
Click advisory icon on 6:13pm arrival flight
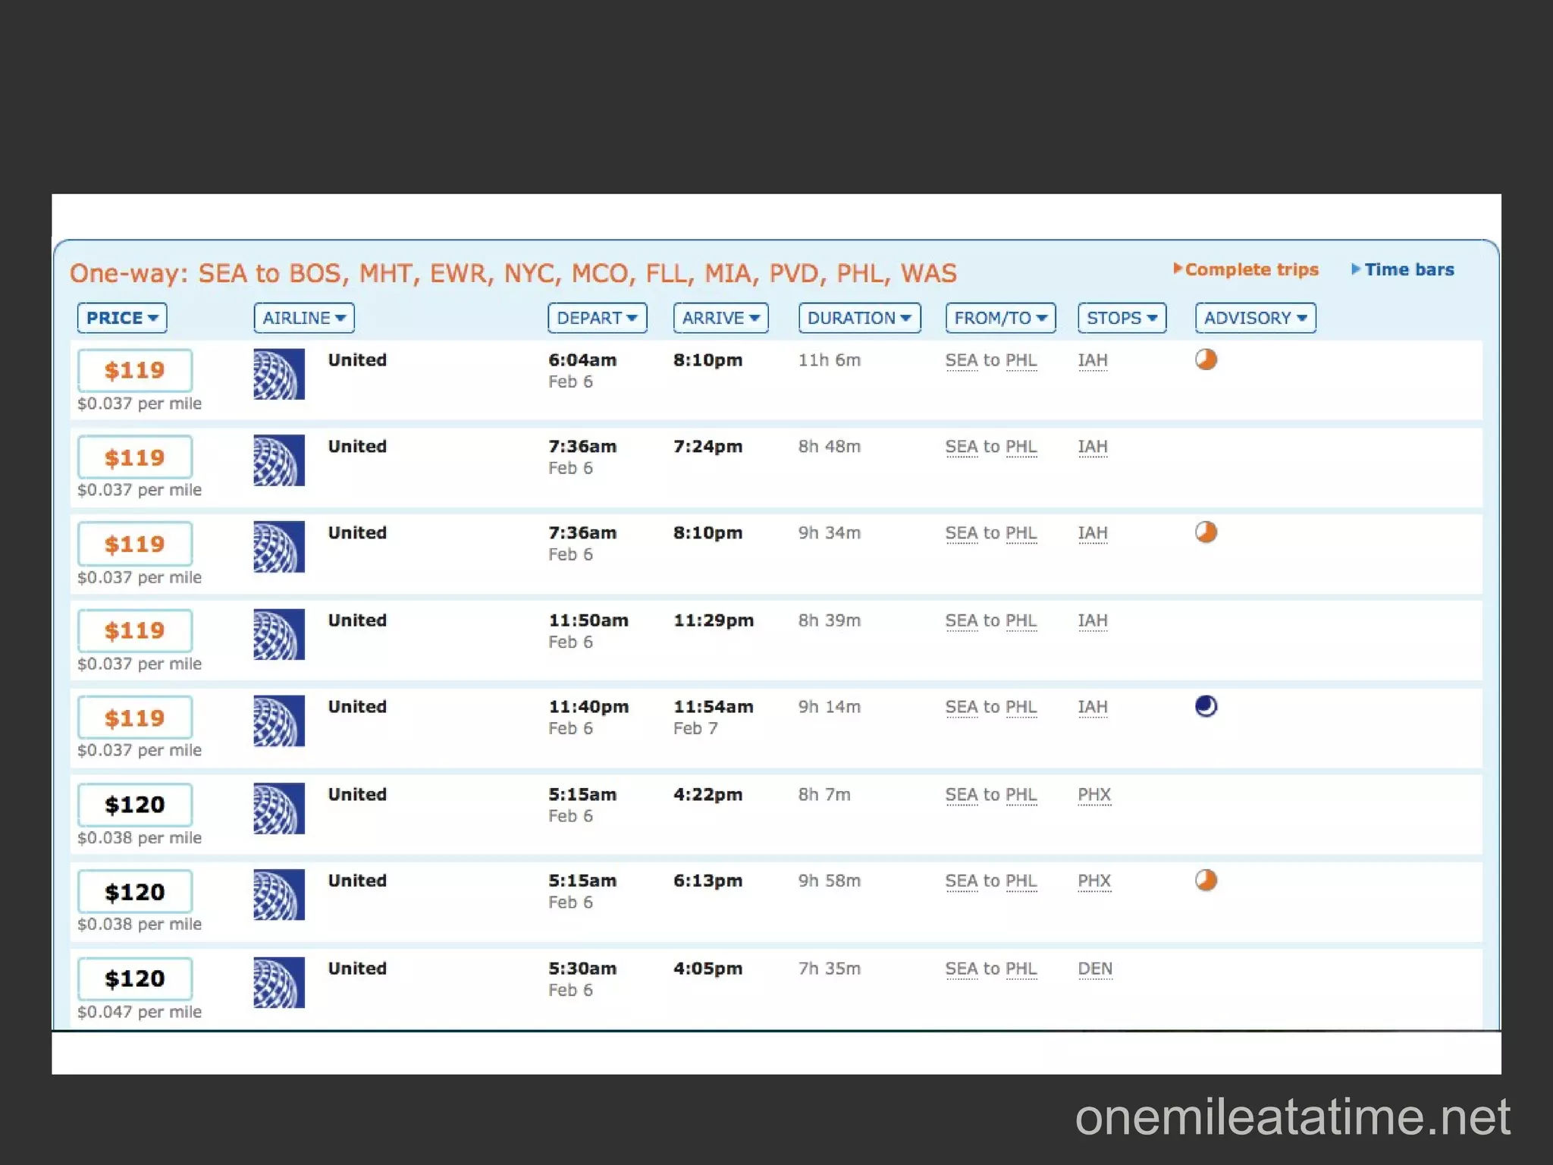(1206, 880)
